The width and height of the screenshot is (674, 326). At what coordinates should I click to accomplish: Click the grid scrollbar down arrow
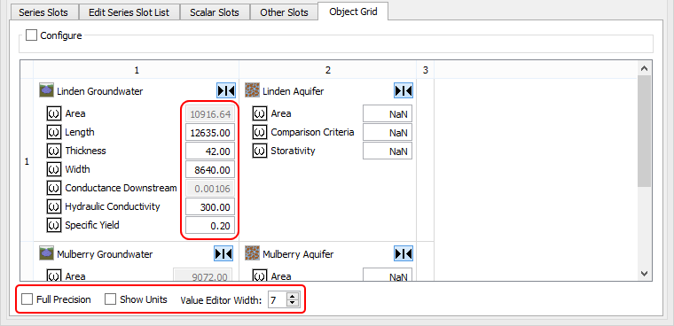(x=644, y=273)
